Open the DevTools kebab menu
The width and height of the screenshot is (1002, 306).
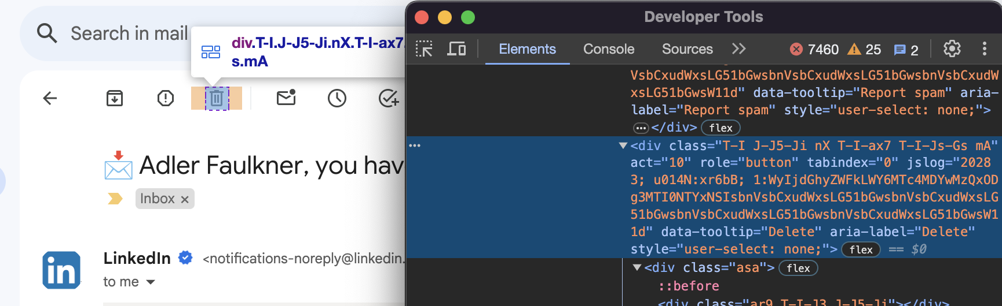tap(985, 49)
